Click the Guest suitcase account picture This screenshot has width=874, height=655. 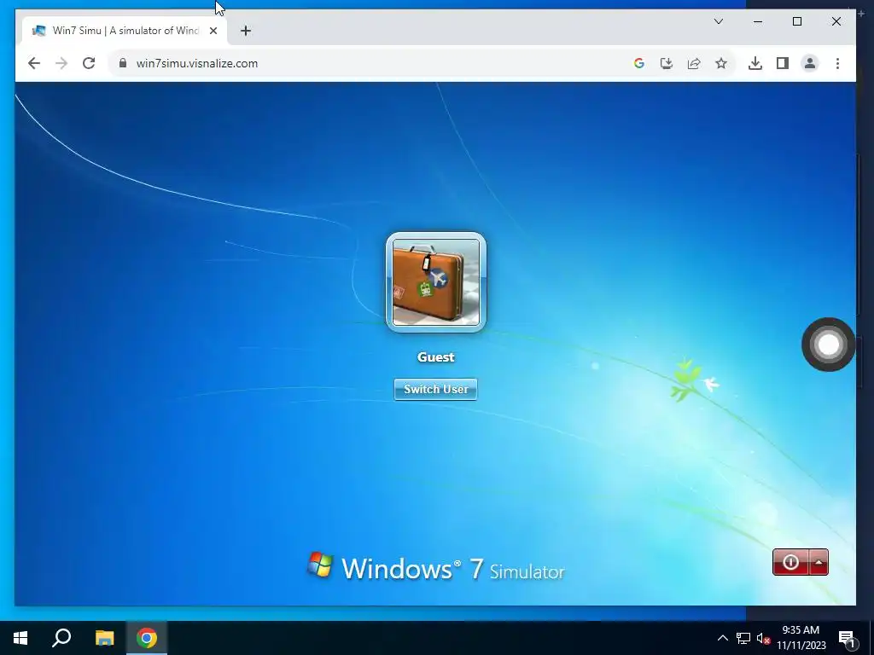[x=436, y=281]
